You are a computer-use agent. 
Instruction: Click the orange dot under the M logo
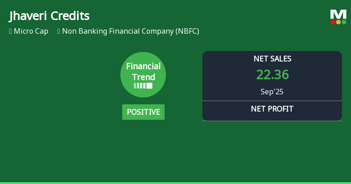click(338, 22)
